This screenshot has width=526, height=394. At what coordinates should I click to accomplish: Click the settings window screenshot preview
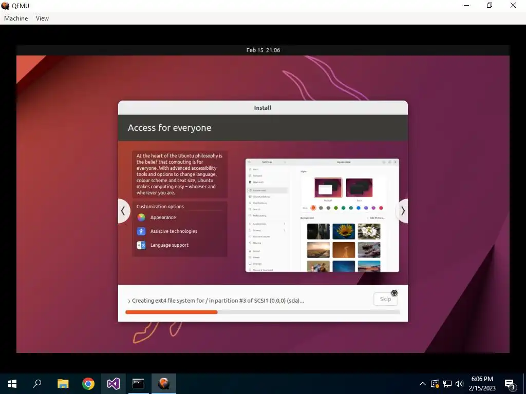click(322, 215)
